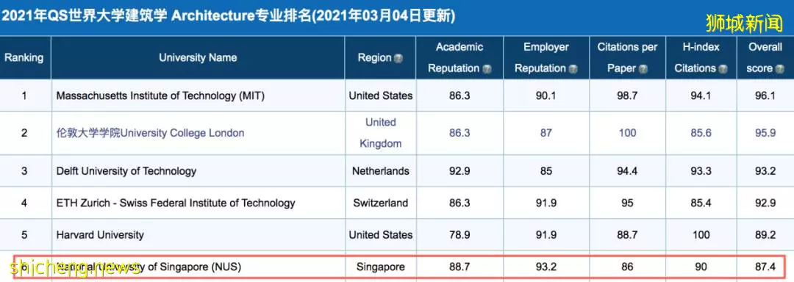Click the Switzerland region cell
The height and width of the screenshot is (282, 794).
[x=380, y=203]
